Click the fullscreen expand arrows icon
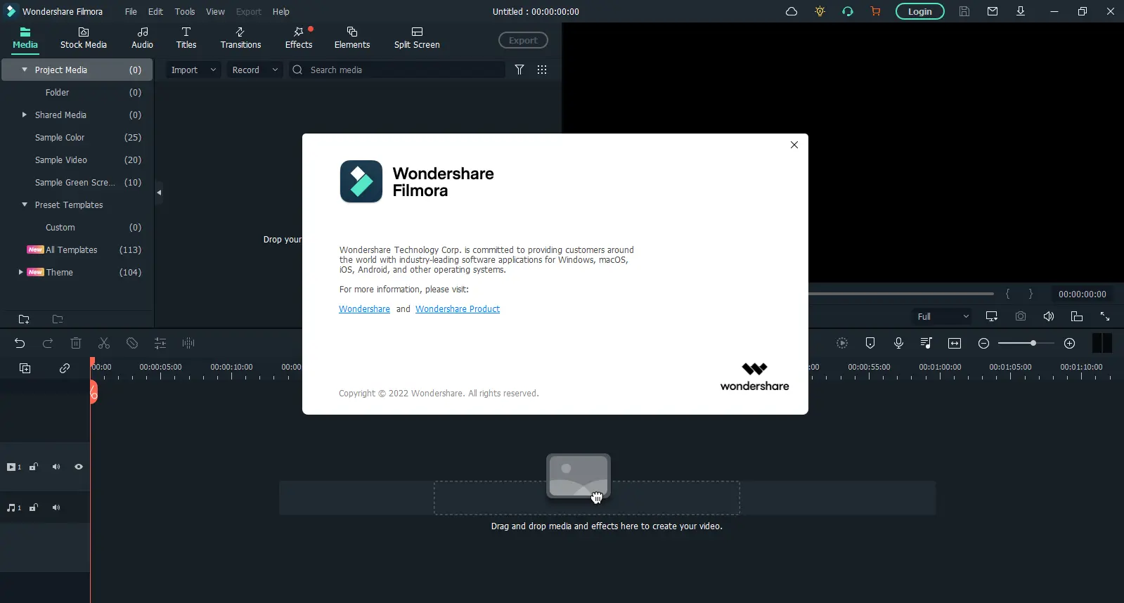This screenshot has height=603, width=1124. coord(1105,316)
